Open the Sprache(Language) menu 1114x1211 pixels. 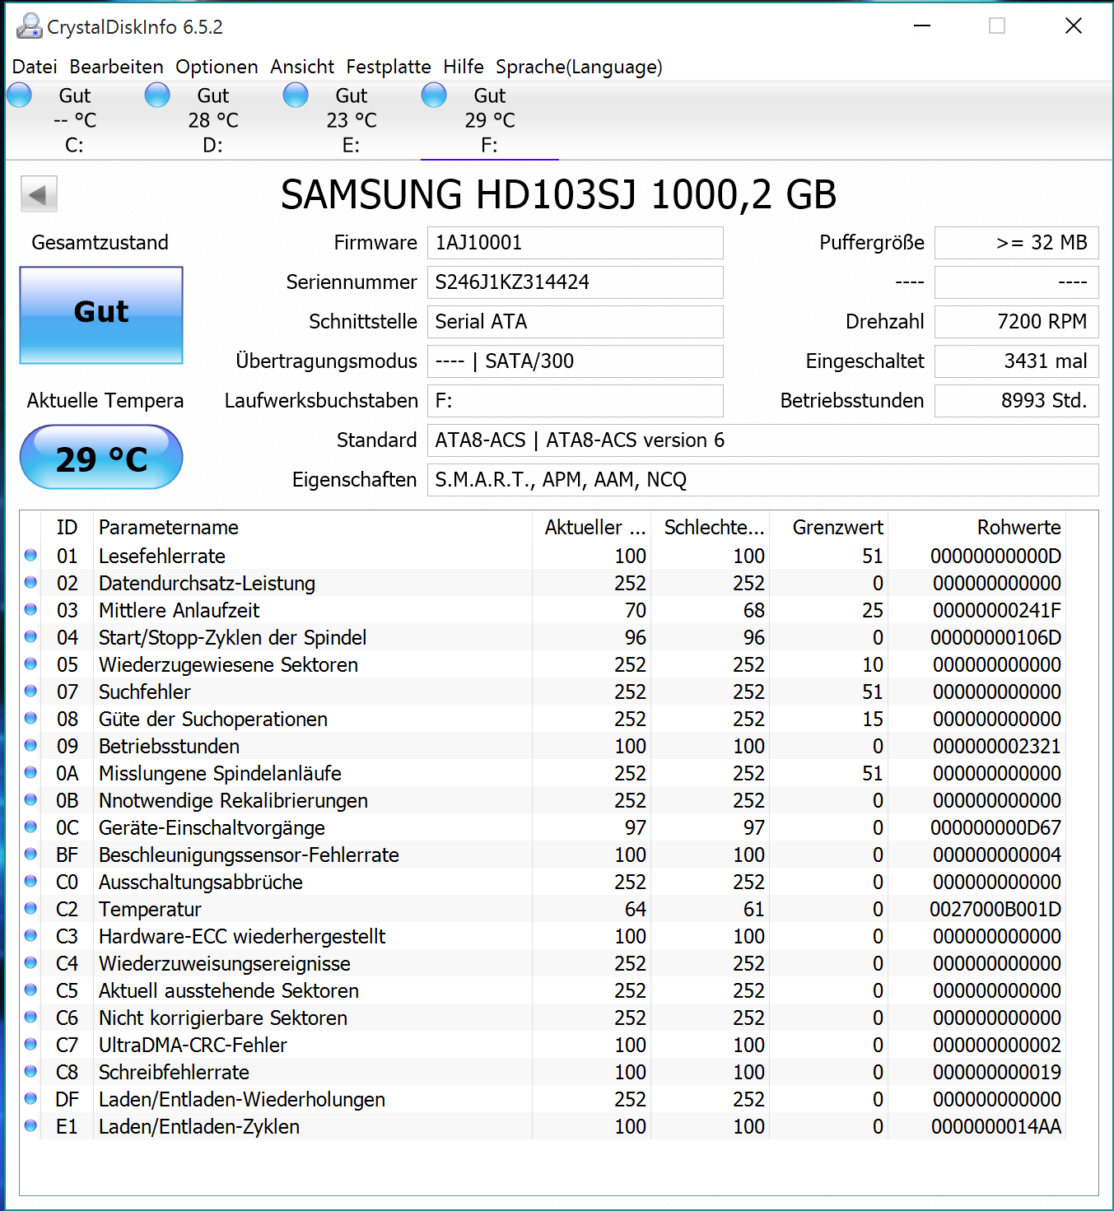pyautogui.click(x=579, y=67)
